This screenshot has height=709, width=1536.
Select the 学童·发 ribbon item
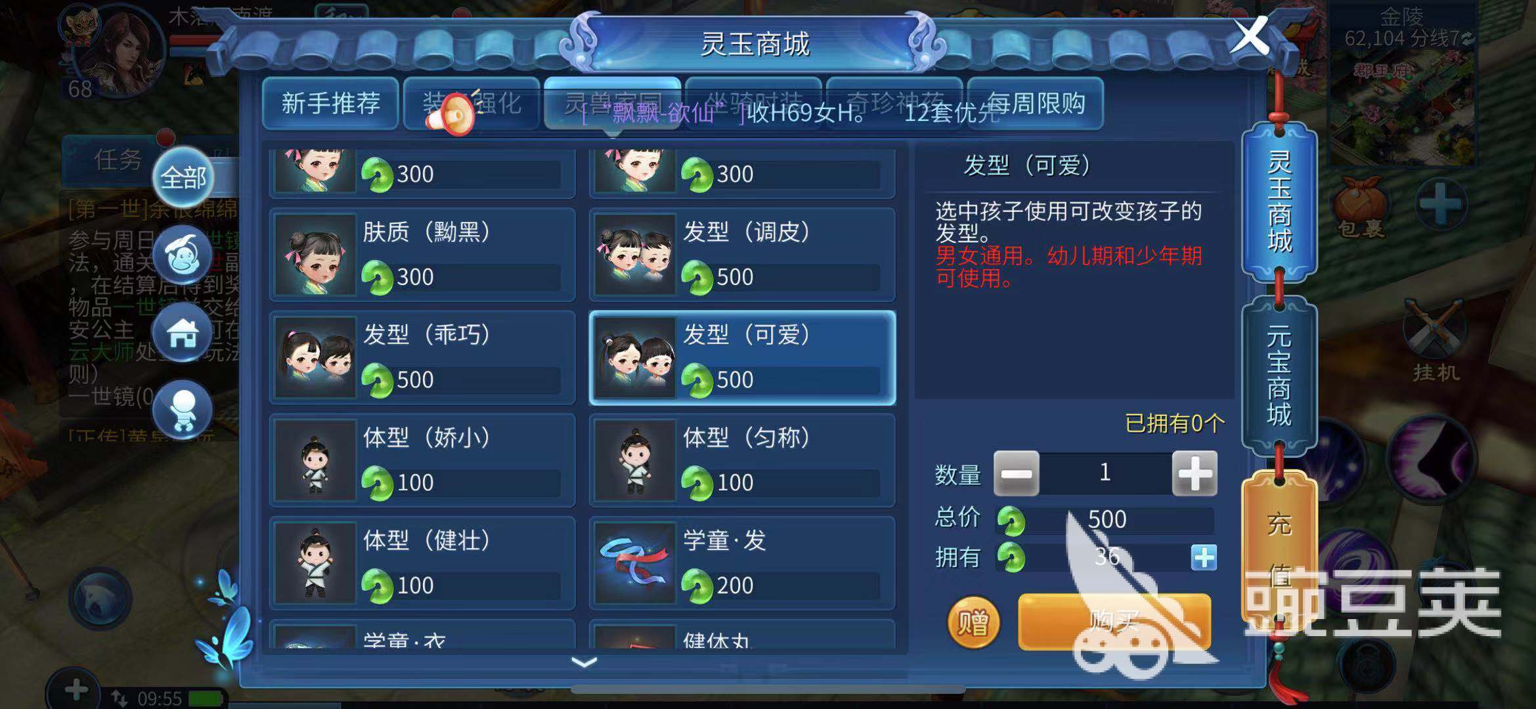(742, 563)
